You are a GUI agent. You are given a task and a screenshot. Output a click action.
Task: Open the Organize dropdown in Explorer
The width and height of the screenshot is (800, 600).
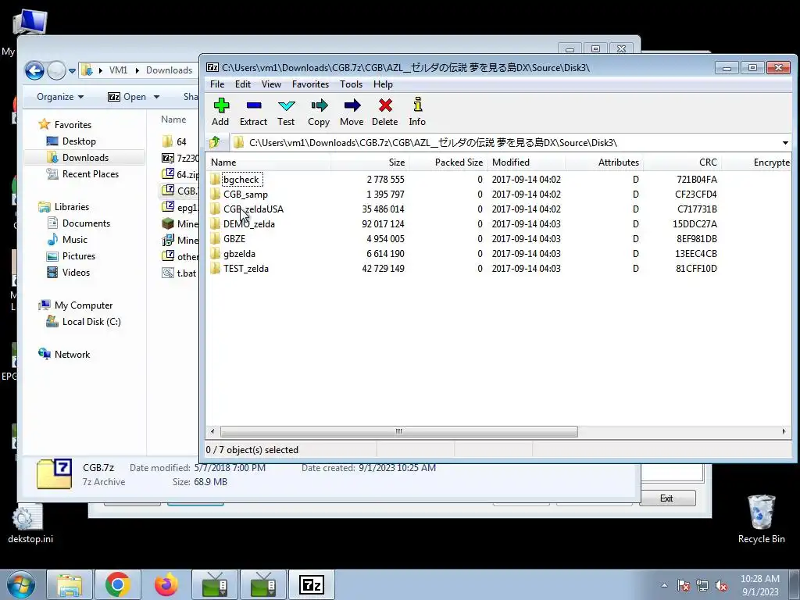click(x=59, y=97)
